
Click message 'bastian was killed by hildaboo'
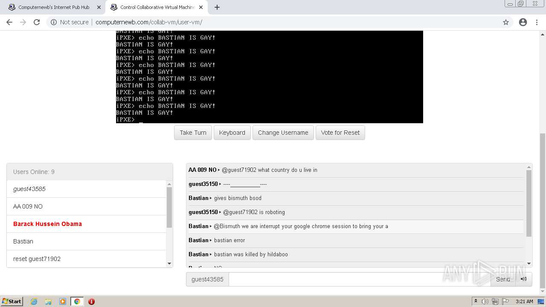coord(251,254)
